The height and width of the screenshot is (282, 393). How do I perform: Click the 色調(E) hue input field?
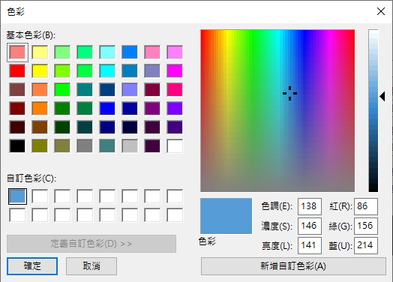[x=310, y=206]
